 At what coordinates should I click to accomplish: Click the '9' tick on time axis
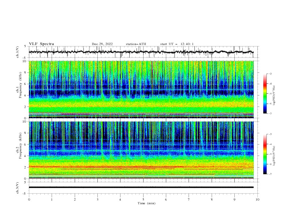point(234,199)
